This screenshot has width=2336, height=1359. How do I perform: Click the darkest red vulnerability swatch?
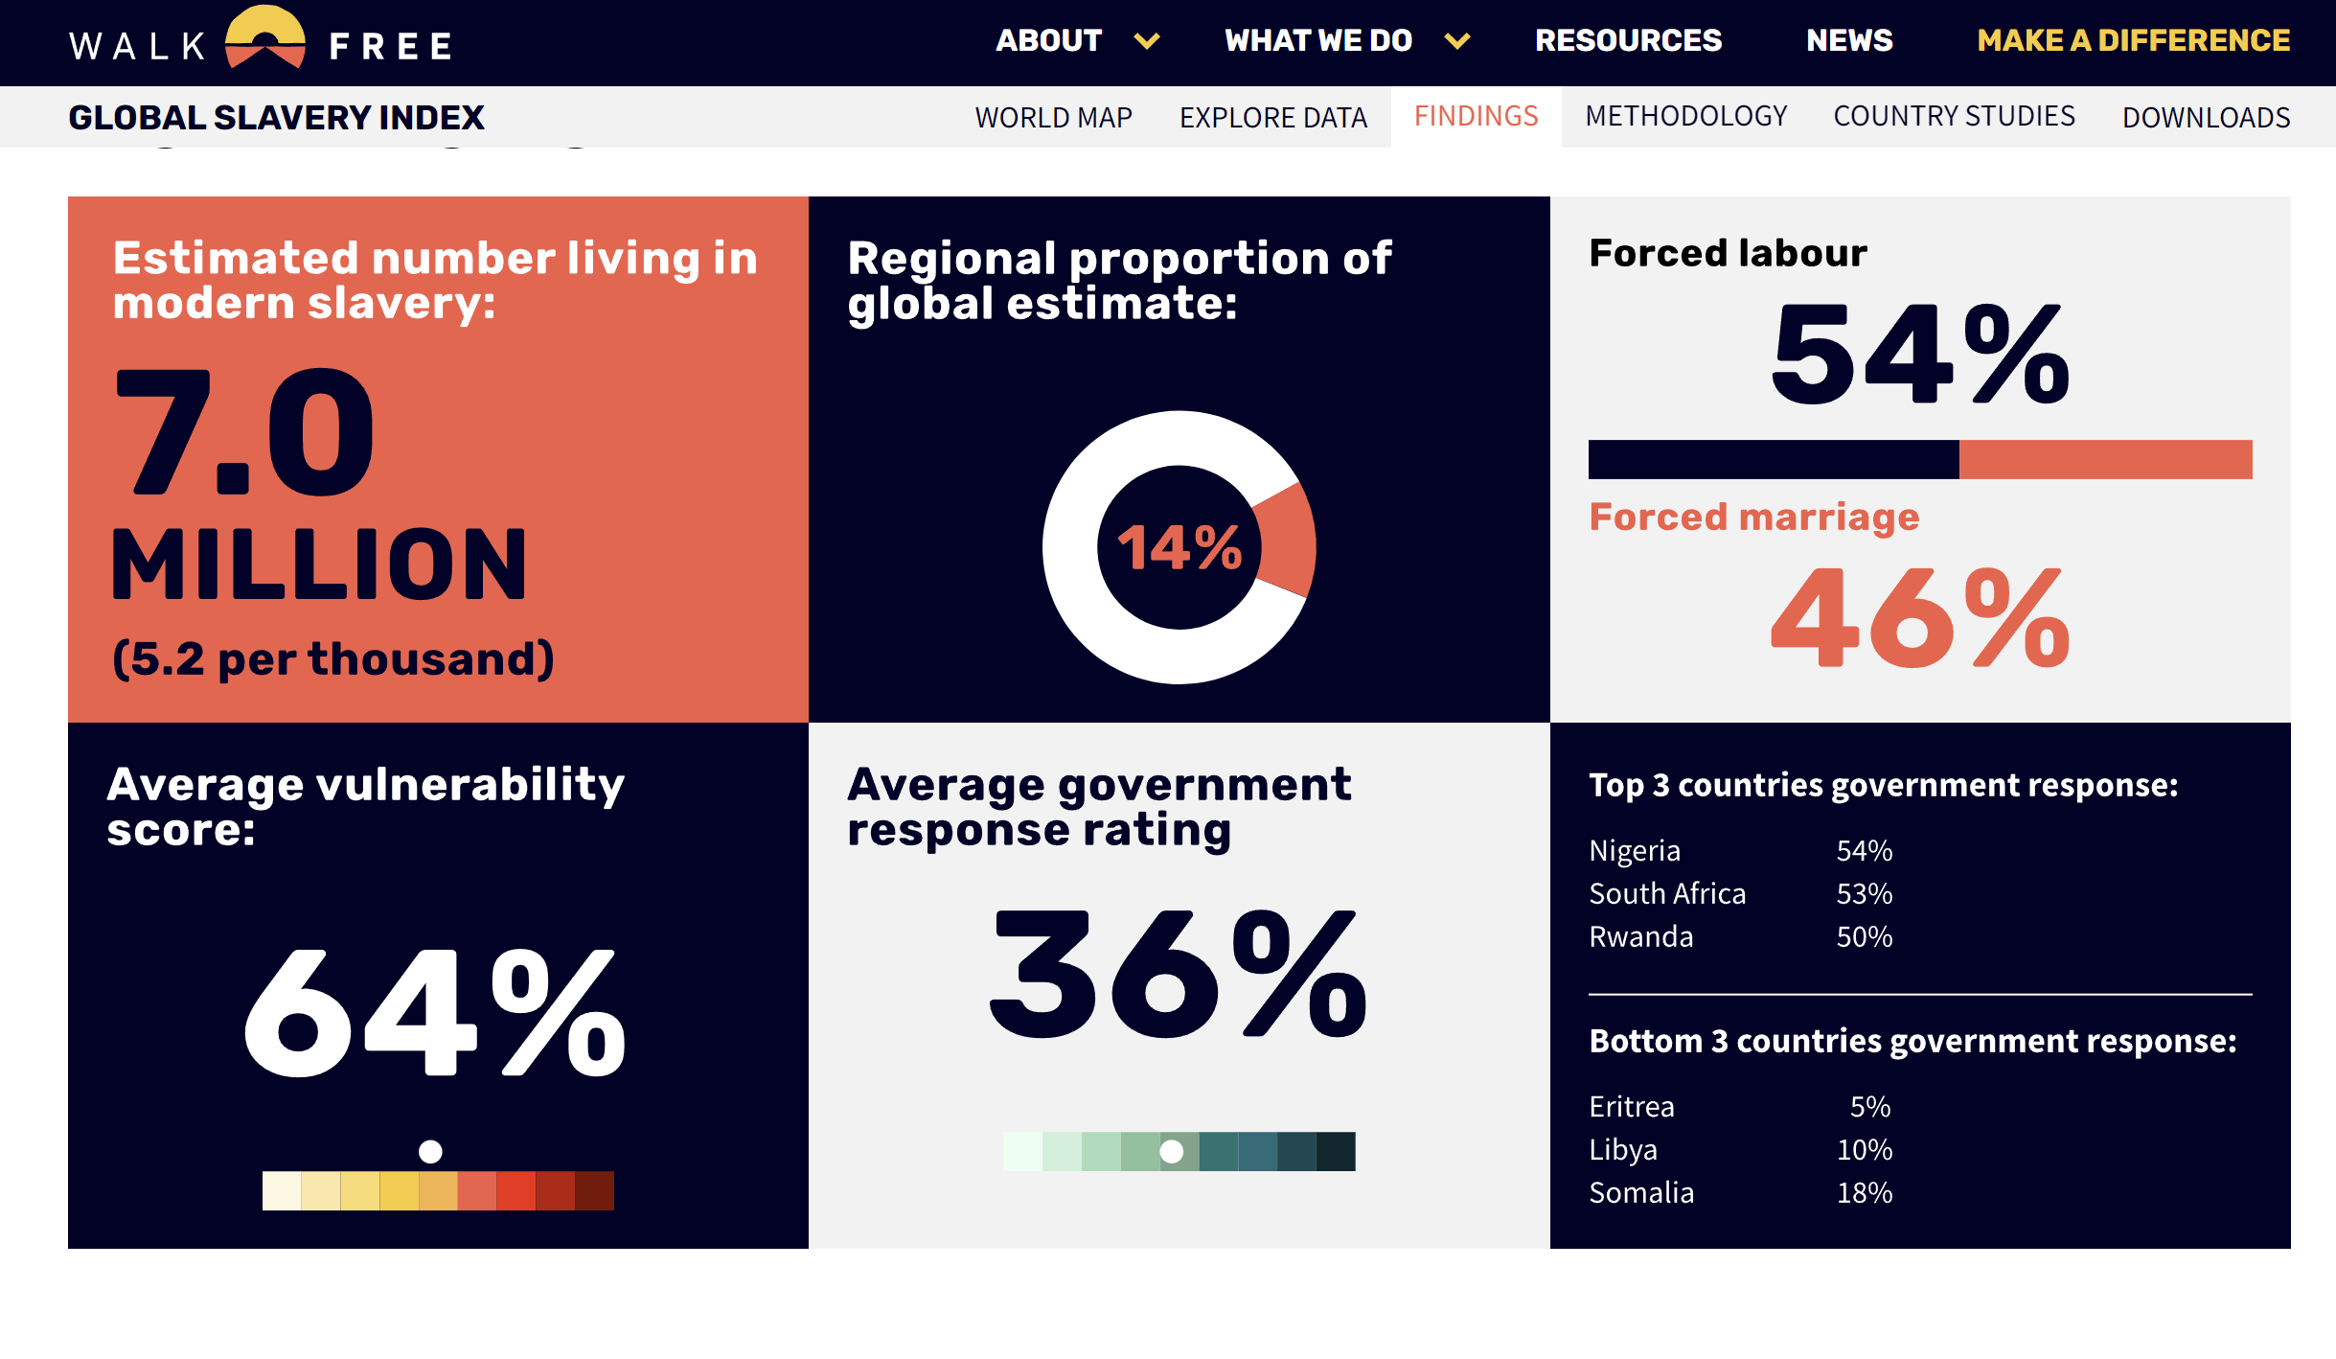[594, 1191]
